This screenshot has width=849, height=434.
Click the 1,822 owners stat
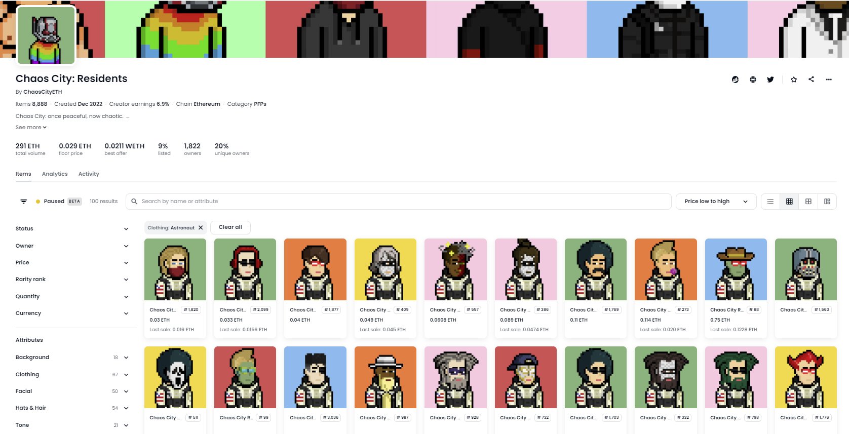[x=192, y=149]
